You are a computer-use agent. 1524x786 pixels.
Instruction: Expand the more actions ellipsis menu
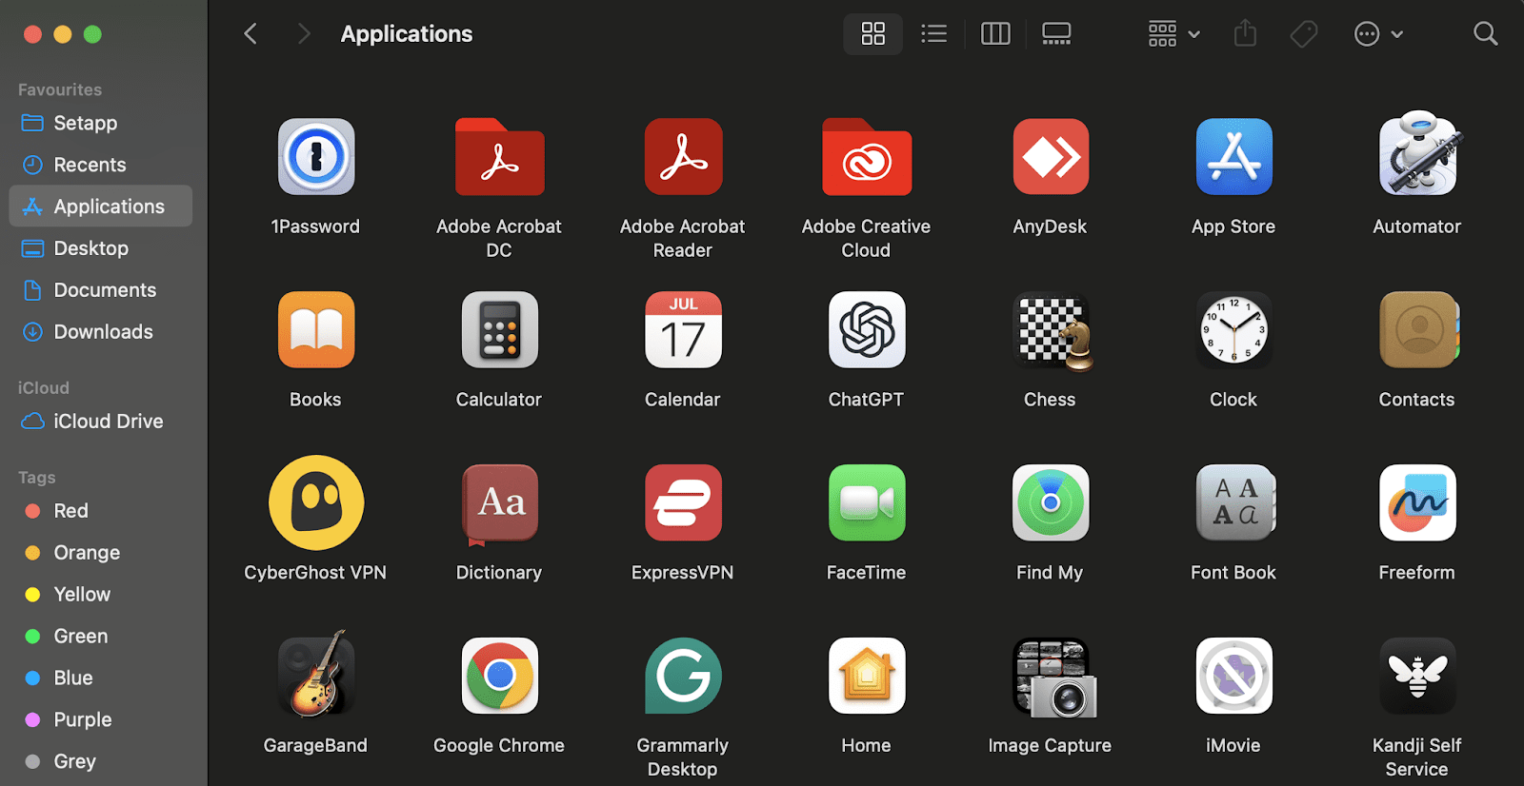[x=1377, y=34]
